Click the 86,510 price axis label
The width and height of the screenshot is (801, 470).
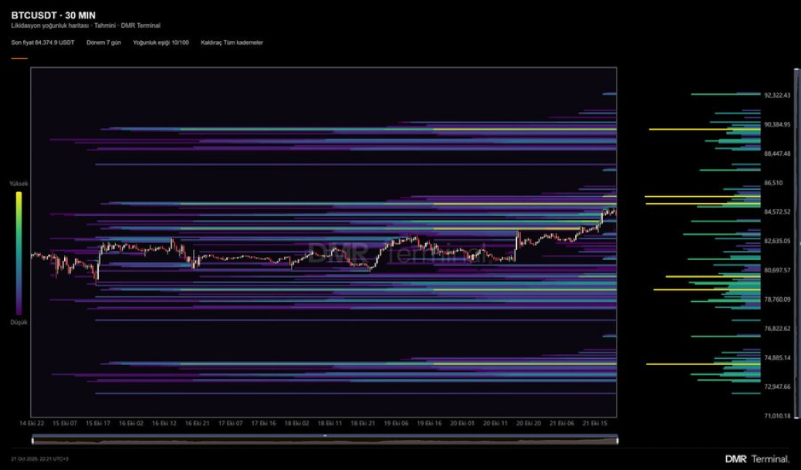click(x=773, y=183)
